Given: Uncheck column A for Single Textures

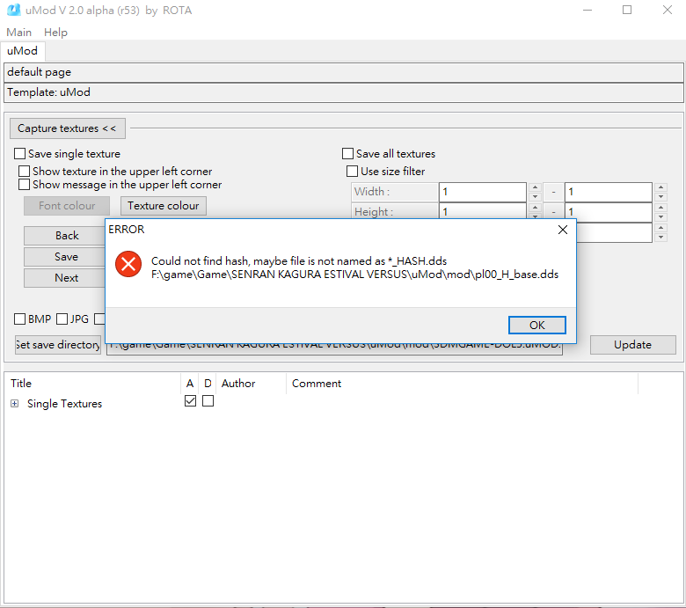Looking at the screenshot, I should pos(191,401).
